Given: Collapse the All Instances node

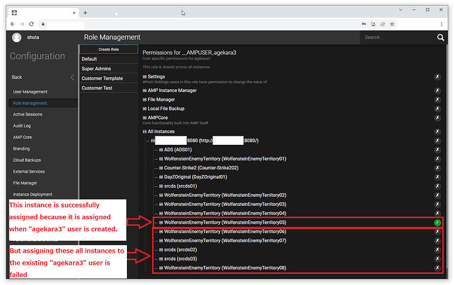Looking at the screenshot, I should coord(145,132).
